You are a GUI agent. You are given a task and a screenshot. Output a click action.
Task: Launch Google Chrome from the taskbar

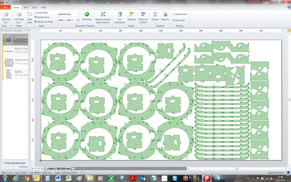27,179
